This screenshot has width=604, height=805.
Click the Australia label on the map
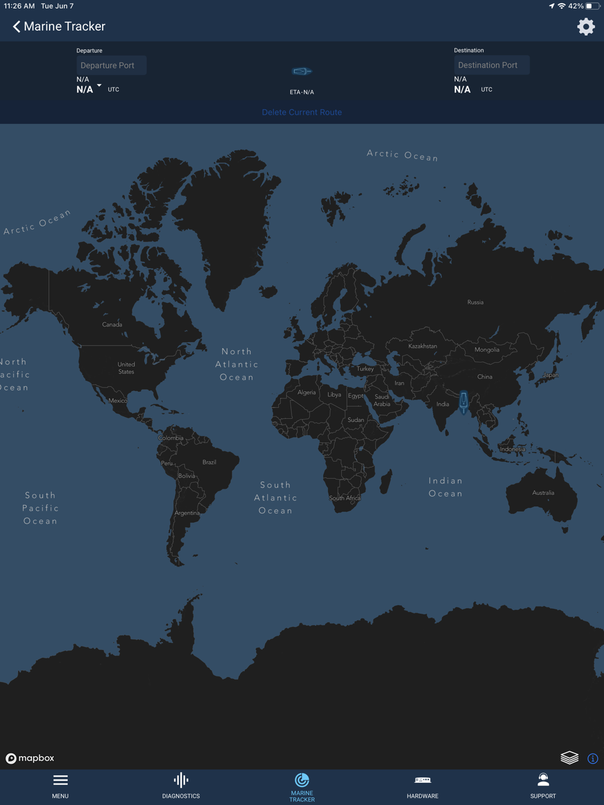pyautogui.click(x=543, y=492)
